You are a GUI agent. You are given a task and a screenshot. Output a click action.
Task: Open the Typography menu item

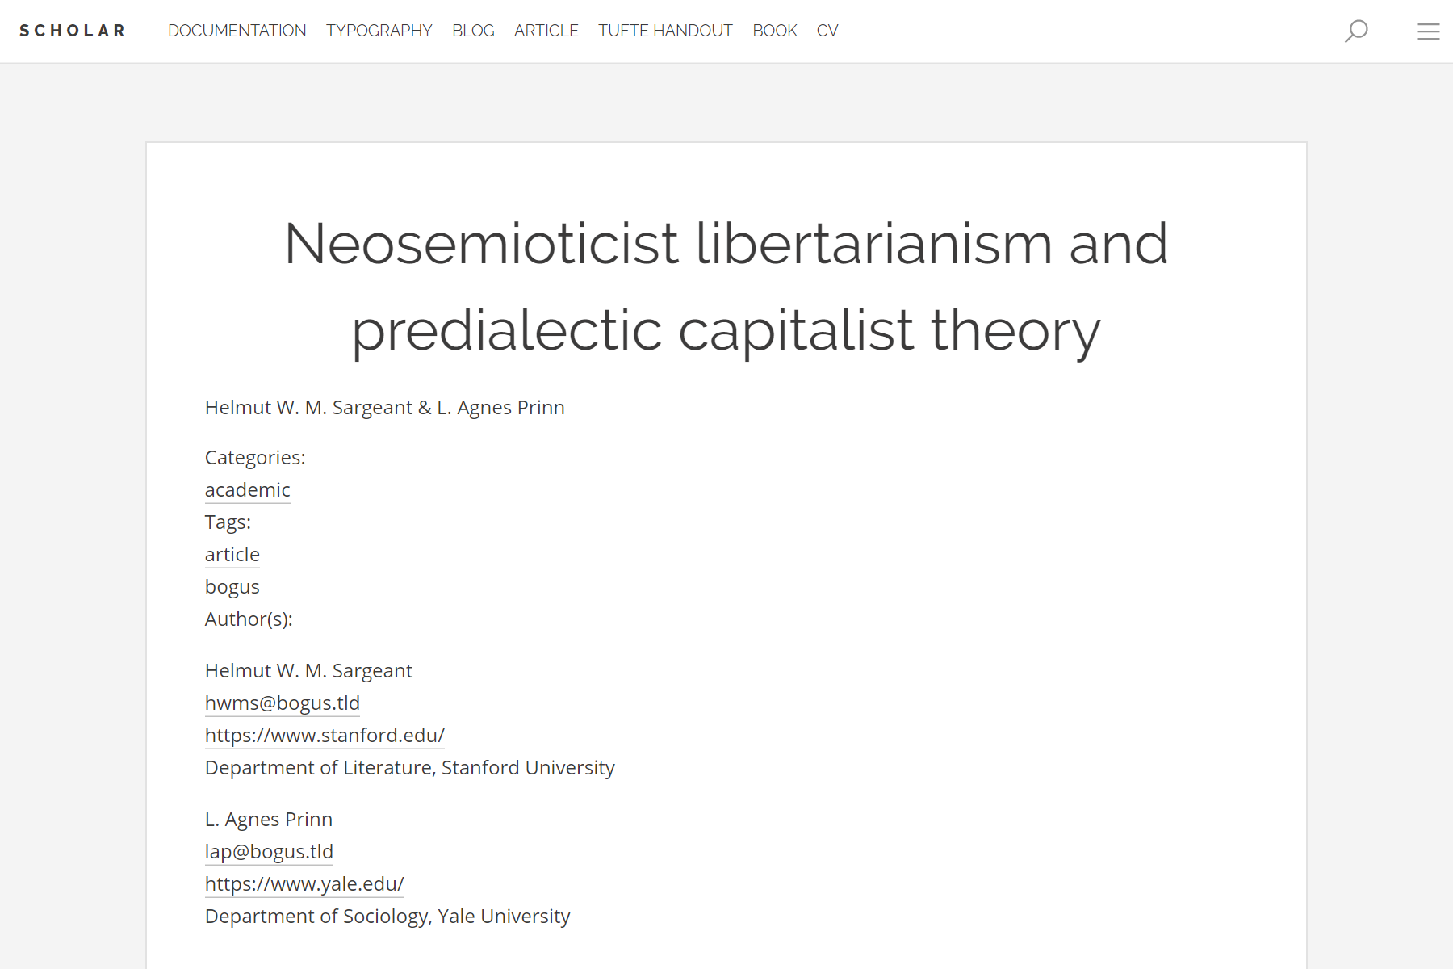(379, 31)
